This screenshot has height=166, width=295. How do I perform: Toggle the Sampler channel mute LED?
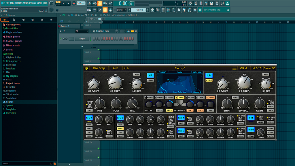[61, 39]
